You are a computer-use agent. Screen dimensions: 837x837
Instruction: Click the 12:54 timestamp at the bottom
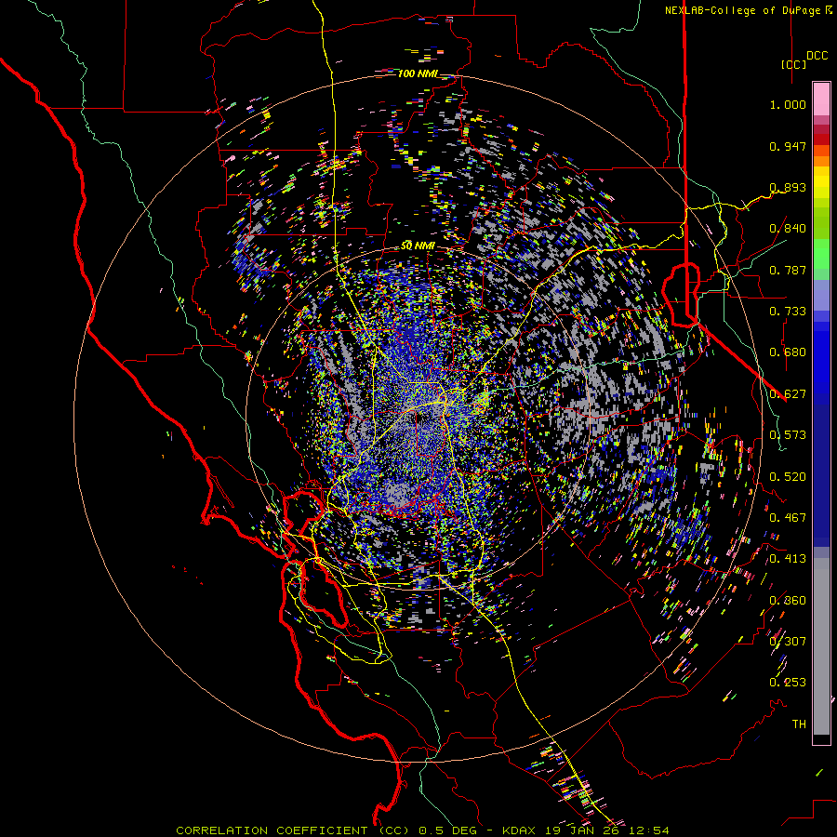[x=652, y=830]
